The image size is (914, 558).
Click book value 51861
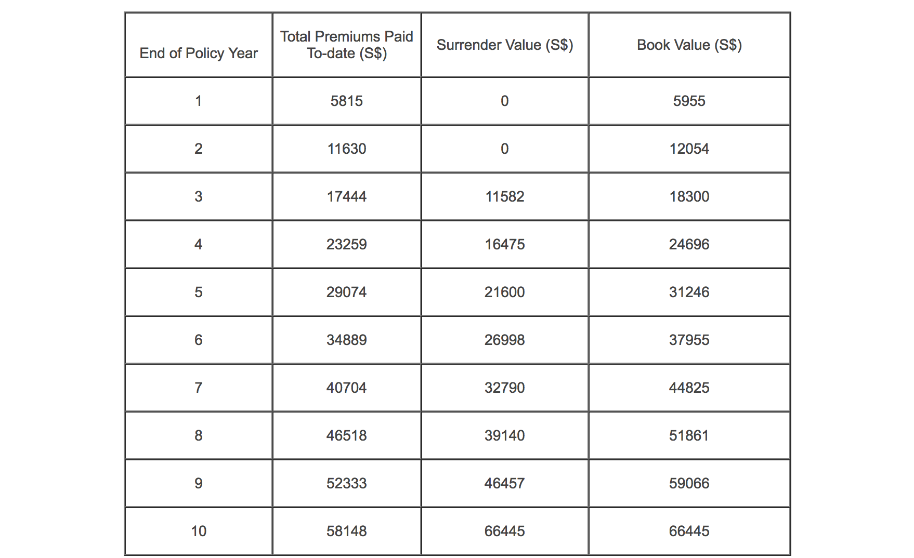tap(689, 435)
